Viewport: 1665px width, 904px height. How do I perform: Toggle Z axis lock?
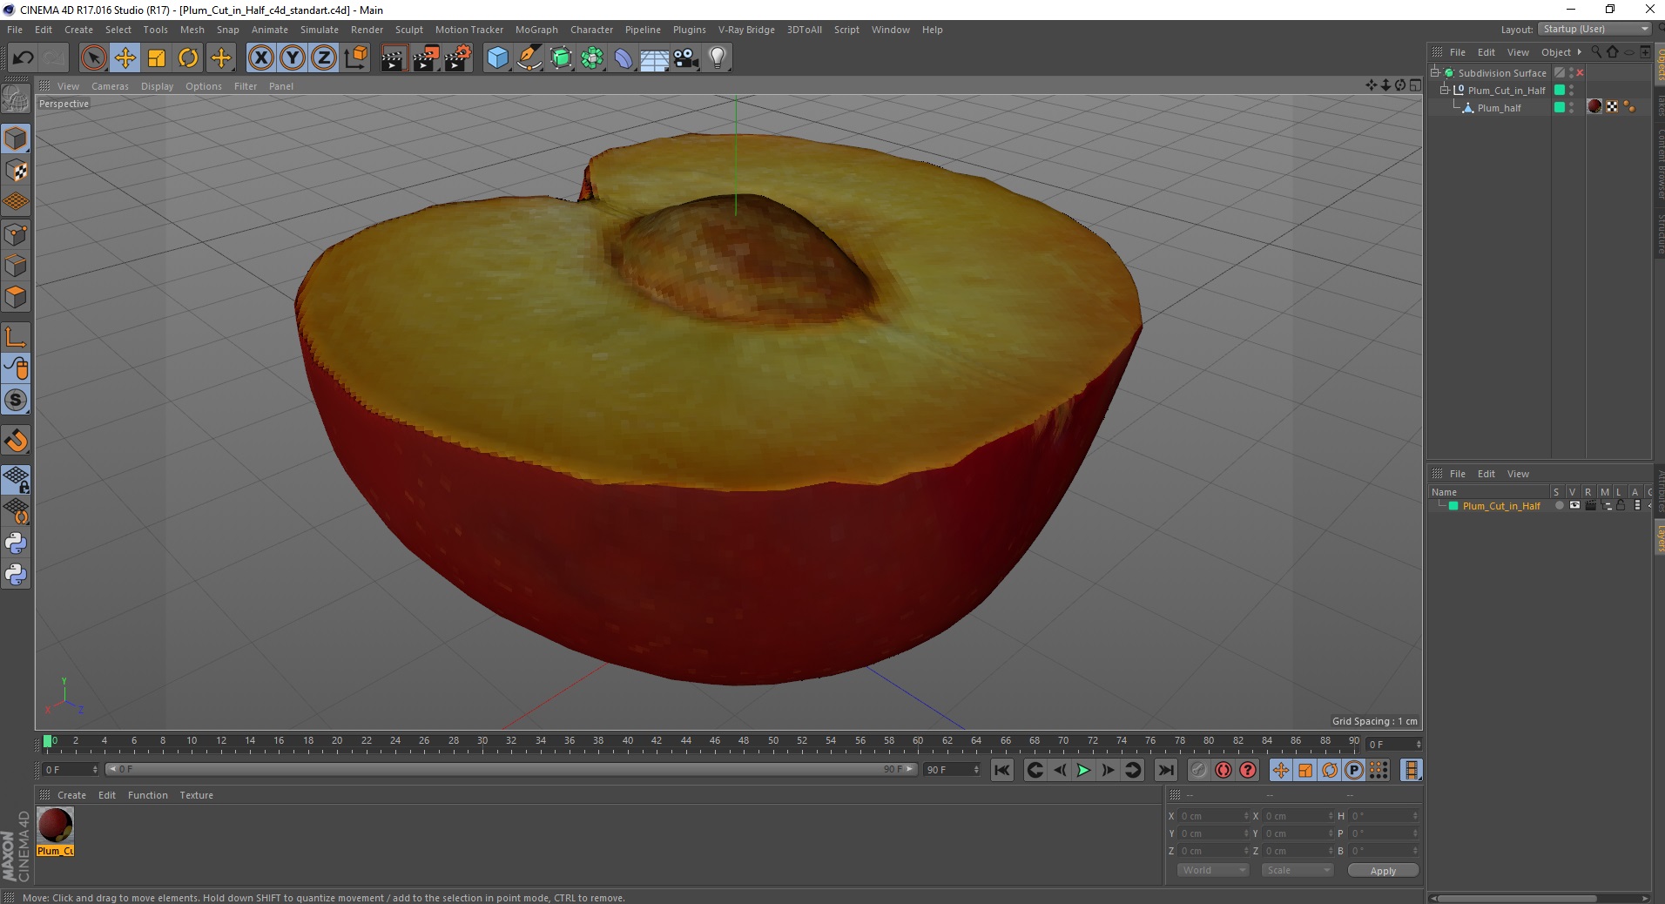[x=324, y=58]
